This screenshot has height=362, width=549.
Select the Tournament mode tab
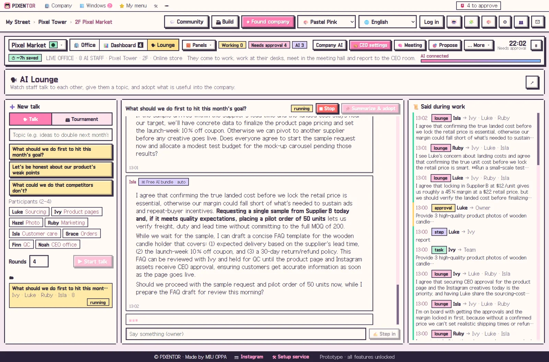82,119
